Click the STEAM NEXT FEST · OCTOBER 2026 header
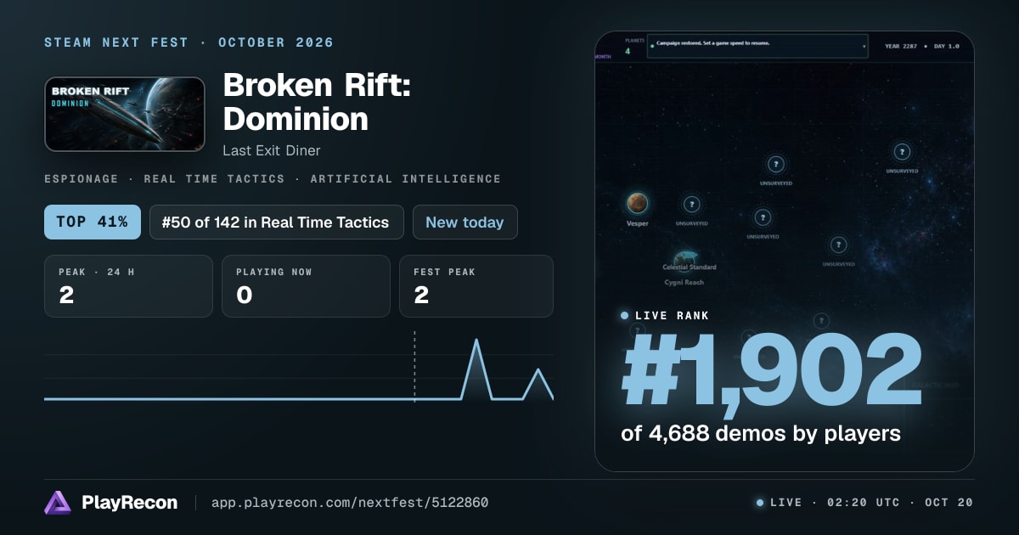Screen dimensions: 1019x535 189,42
